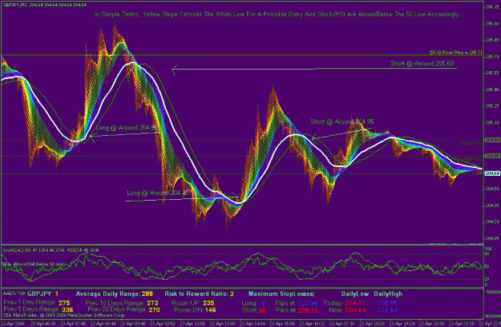Image resolution: width=501 pixels, height=327 pixels.
Task: Click the Room DN value 146
Action: [210, 309]
